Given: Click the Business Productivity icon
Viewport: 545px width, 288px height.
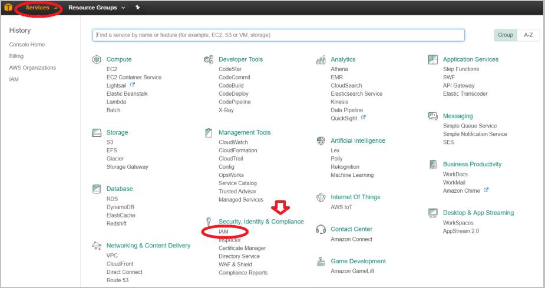Looking at the screenshot, I should click(432, 164).
